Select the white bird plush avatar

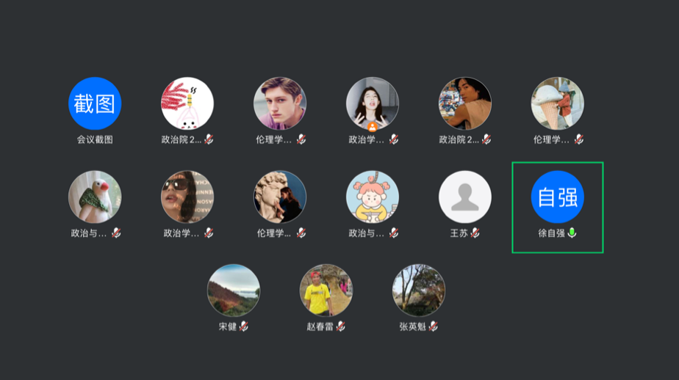click(95, 197)
